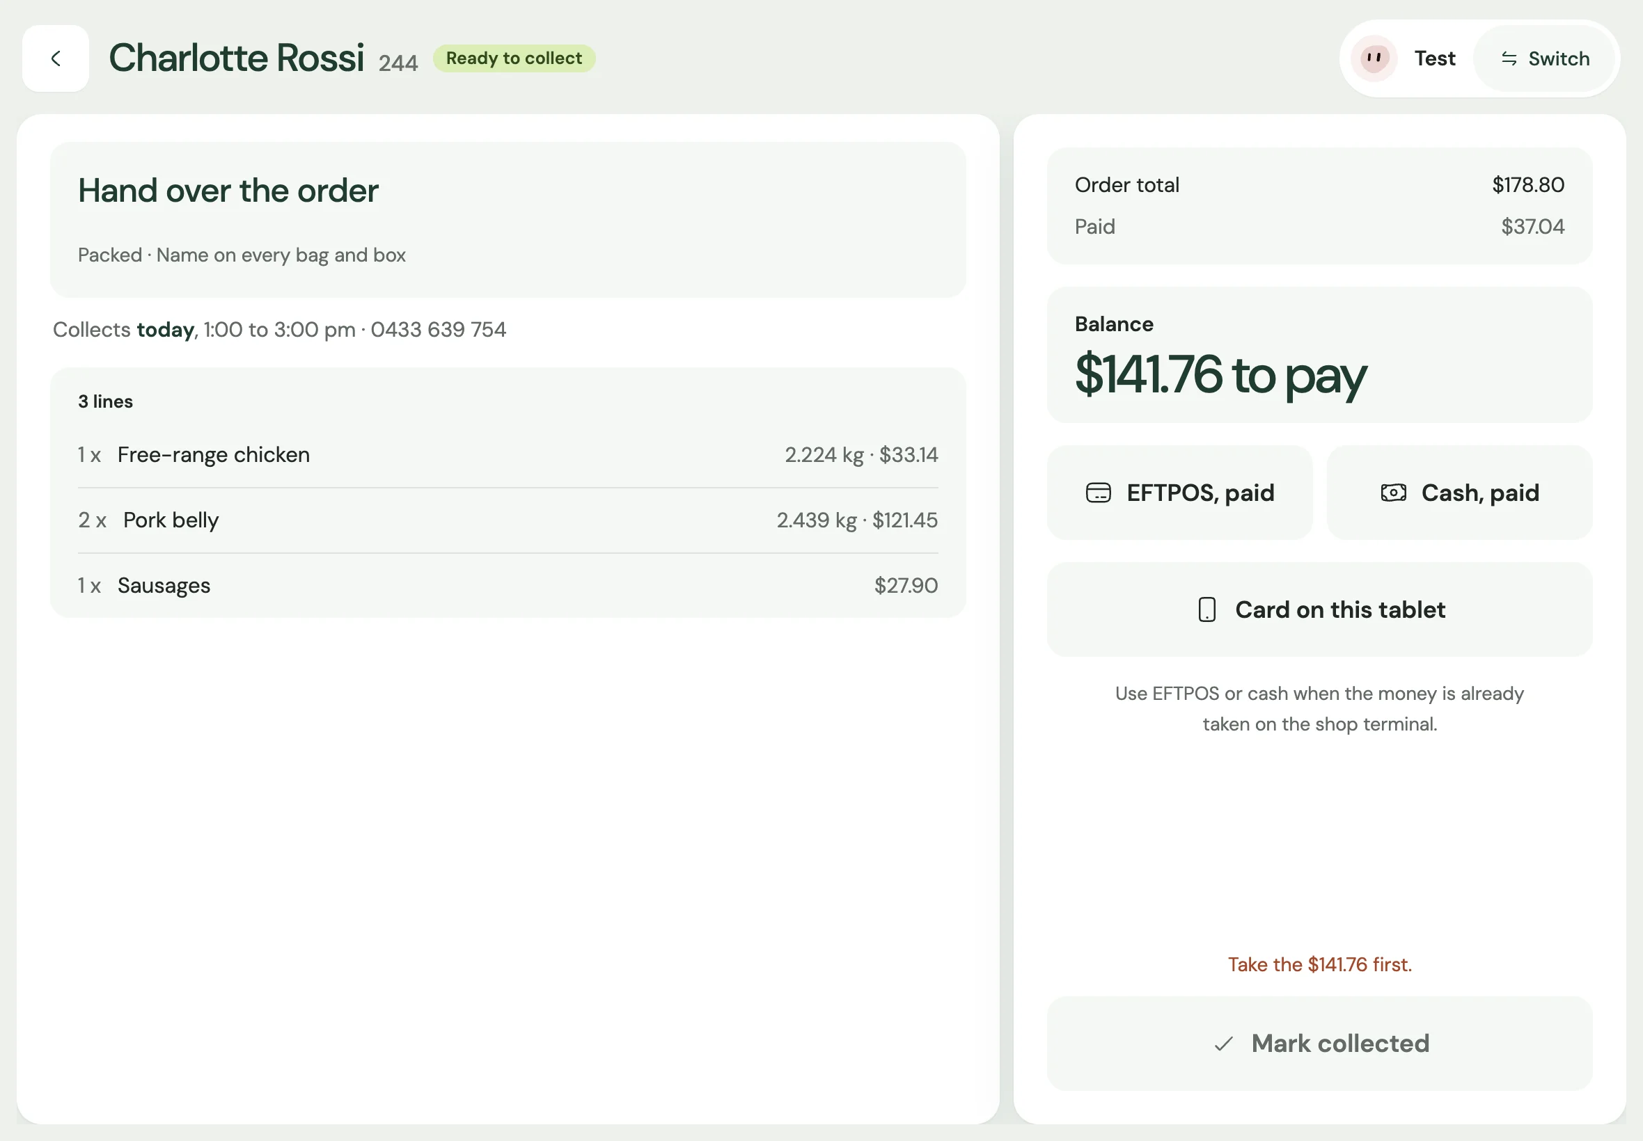Mark the order as collected
The width and height of the screenshot is (1643, 1141).
[1320, 1044]
